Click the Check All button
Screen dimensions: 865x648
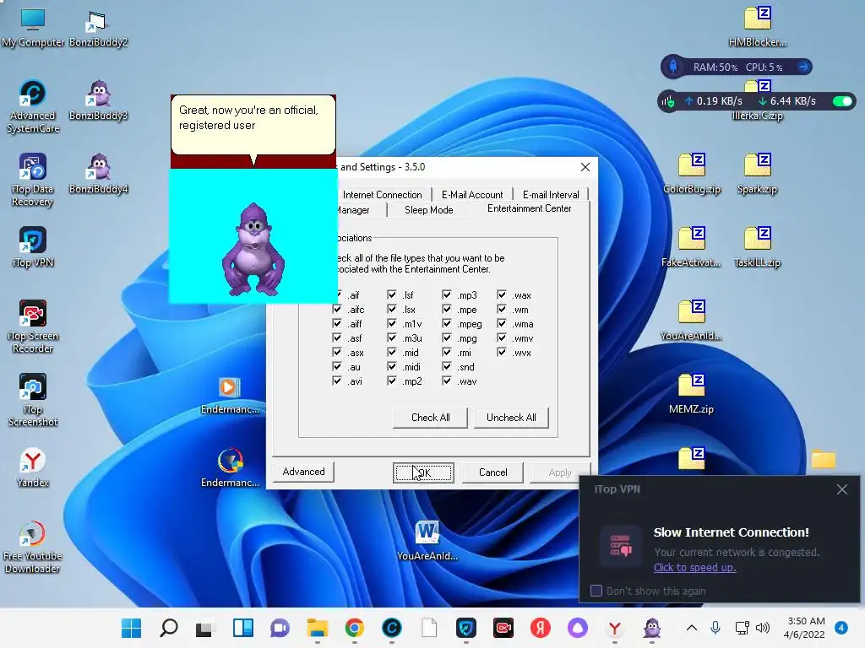point(430,418)
